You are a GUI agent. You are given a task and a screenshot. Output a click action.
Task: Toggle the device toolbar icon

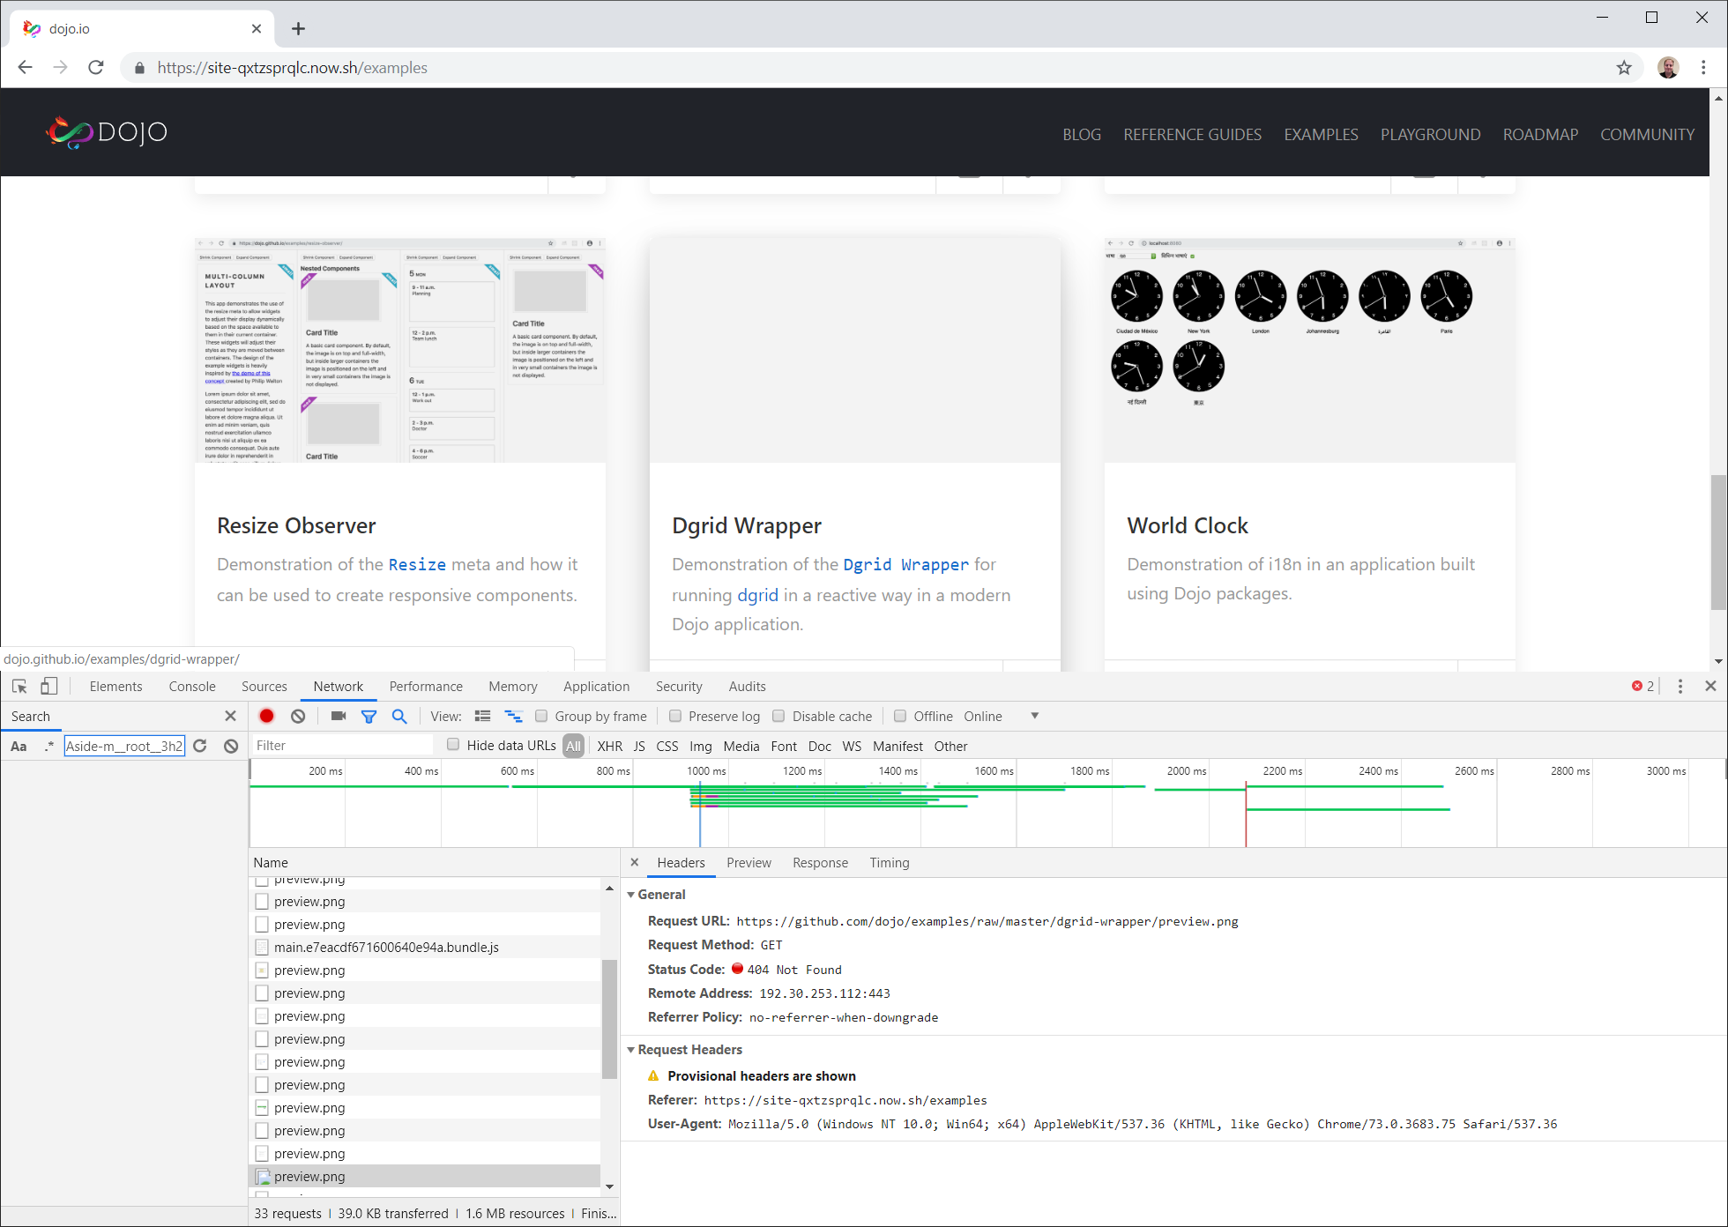[49, 686]
